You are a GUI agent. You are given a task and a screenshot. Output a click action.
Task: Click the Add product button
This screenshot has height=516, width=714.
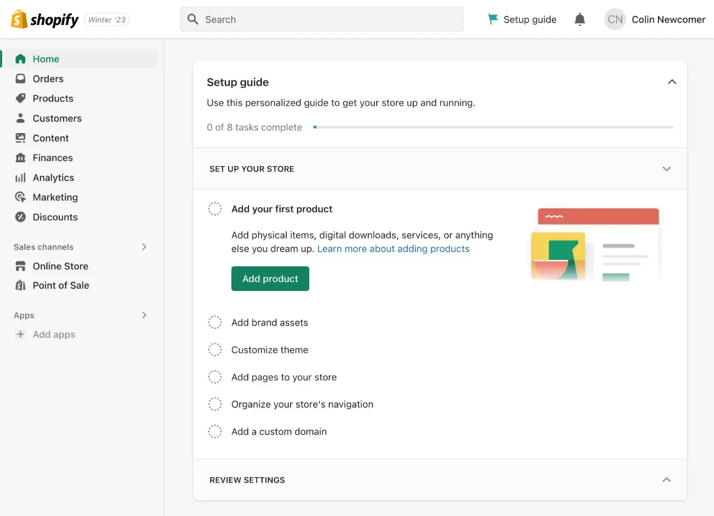click(x=270, y=279)
